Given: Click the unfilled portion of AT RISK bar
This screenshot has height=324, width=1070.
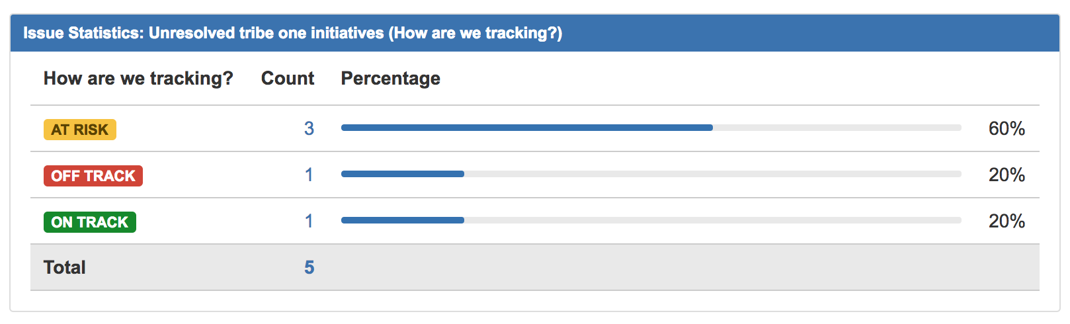Looking at the screenshot, I should click(x=837, y=128).
